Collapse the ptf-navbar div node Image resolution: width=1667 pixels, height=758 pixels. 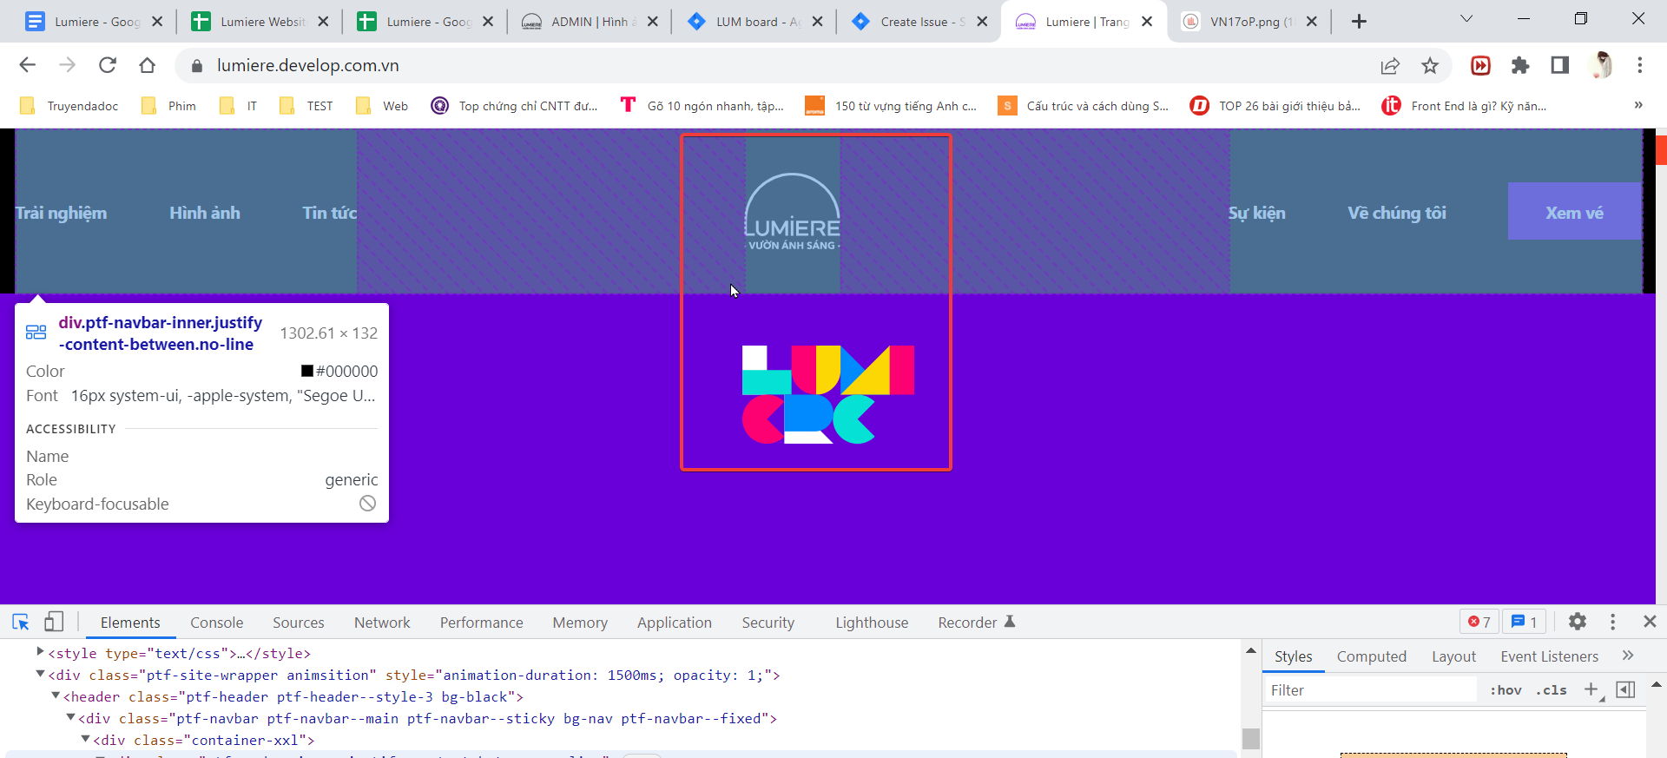71,717
